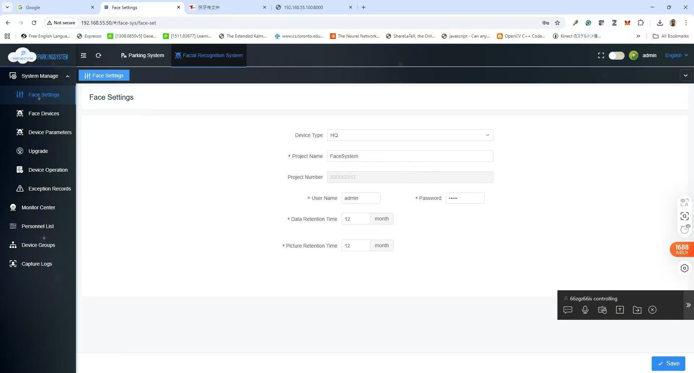Click the microphone icon in the control panel
Viewport: 694px width, 373px height.
(x=585, y=310)
